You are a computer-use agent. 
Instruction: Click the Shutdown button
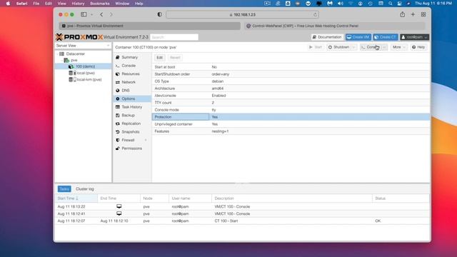click(x=338, y=47)
